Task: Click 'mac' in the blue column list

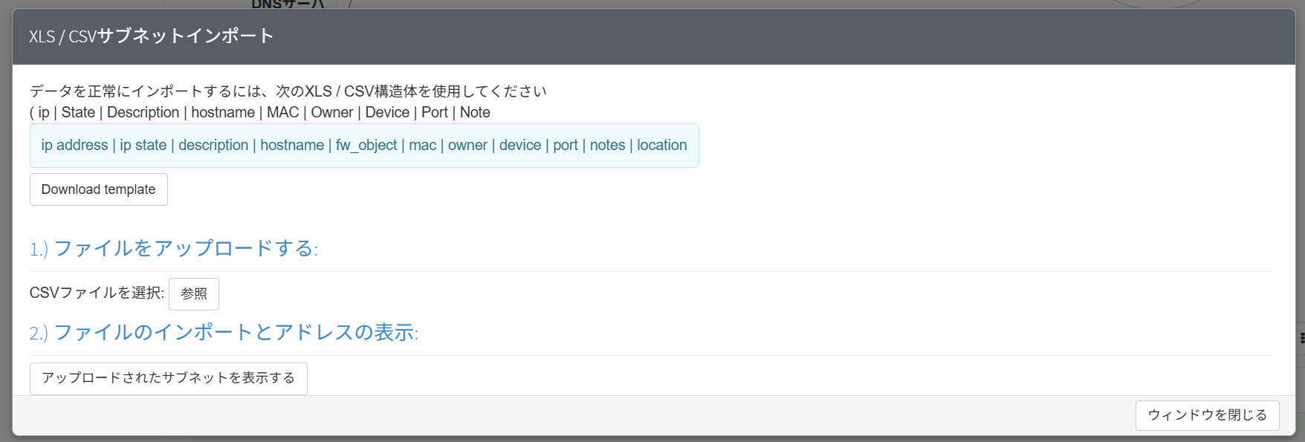Action: 423,146
